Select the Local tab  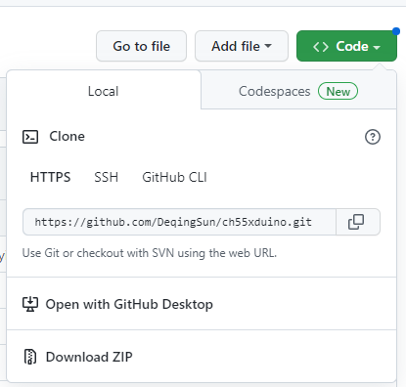(x=104, y=91)
